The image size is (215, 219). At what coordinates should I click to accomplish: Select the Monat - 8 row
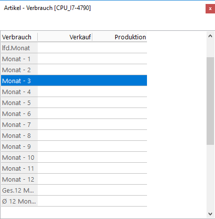click(x=74, y=135)
